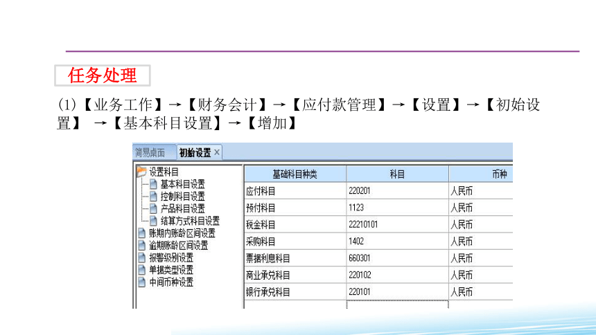Click account code 660301
Viewport: 596px width, 335px height.
359,258
